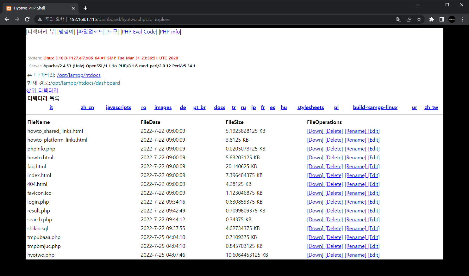Click the not-secure warning icon
Viewport: 469px width, 276px height.
pos(40,19)
